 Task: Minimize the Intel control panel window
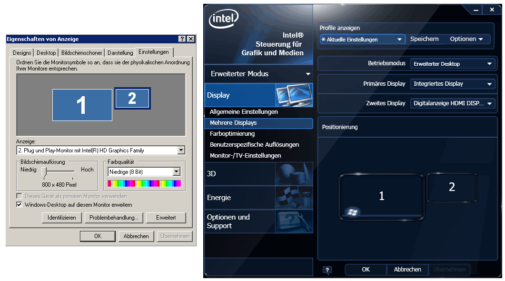tap(476, 10)
